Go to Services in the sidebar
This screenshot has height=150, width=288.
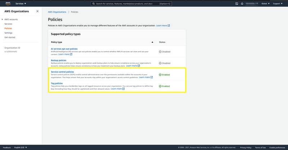pyautogui.click(x=8, y=24)
